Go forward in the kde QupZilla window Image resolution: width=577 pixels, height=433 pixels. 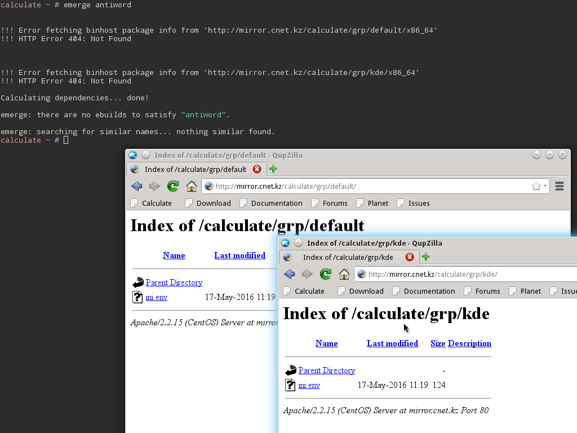click(307, 275)
